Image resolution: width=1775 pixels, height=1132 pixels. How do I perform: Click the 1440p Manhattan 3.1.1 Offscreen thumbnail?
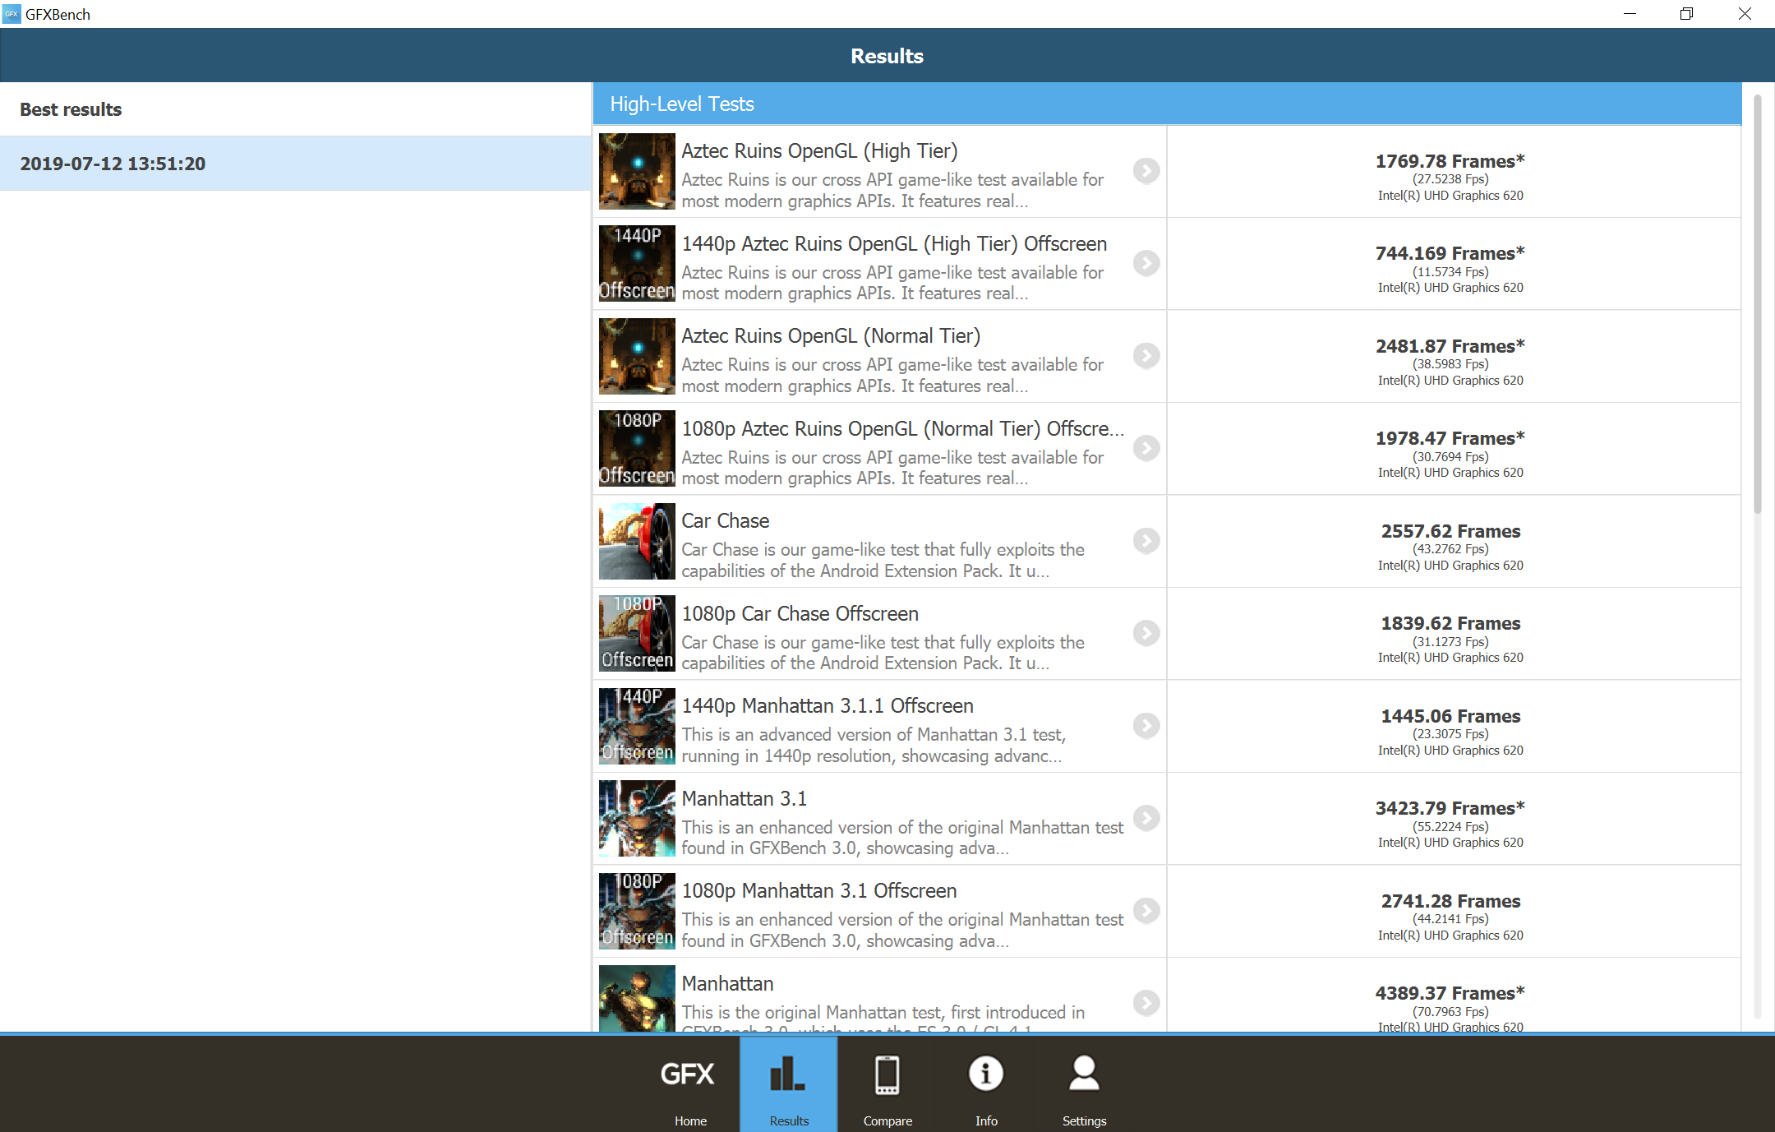pos(637,726)
